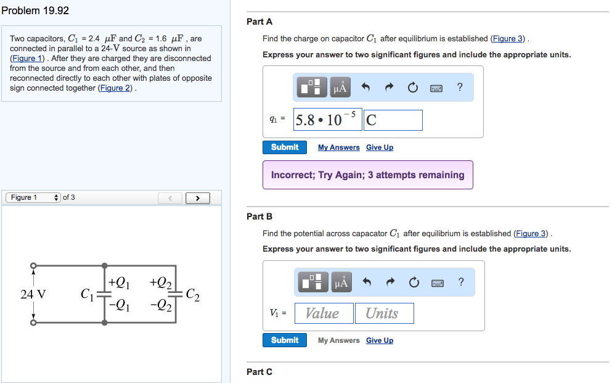Open My Answers for Part B
This screenshot has height=383, width=612.
coord(339,340)
